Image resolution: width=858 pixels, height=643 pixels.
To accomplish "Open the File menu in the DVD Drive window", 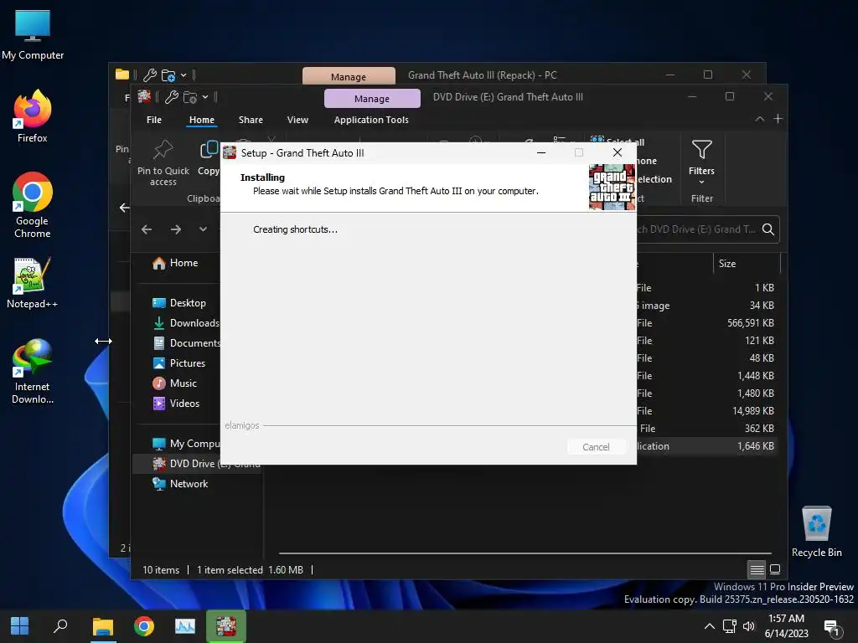I will tap(154, 120).
